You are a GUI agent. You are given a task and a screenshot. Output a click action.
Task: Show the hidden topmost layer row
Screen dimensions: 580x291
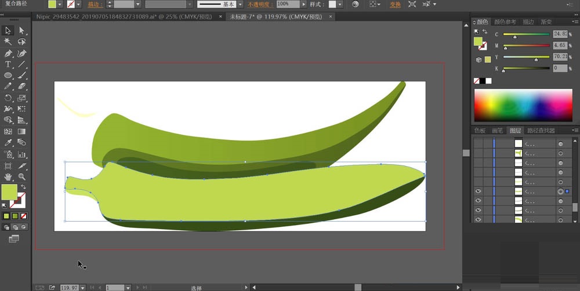click(478, 143)
